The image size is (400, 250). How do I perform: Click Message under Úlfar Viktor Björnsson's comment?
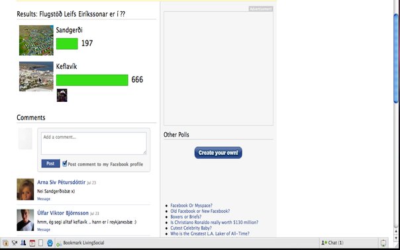click(44, 229)
